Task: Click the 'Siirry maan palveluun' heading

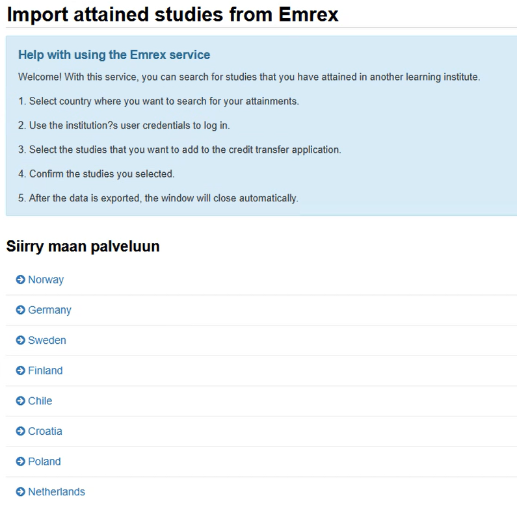Action: coord(83,246)
